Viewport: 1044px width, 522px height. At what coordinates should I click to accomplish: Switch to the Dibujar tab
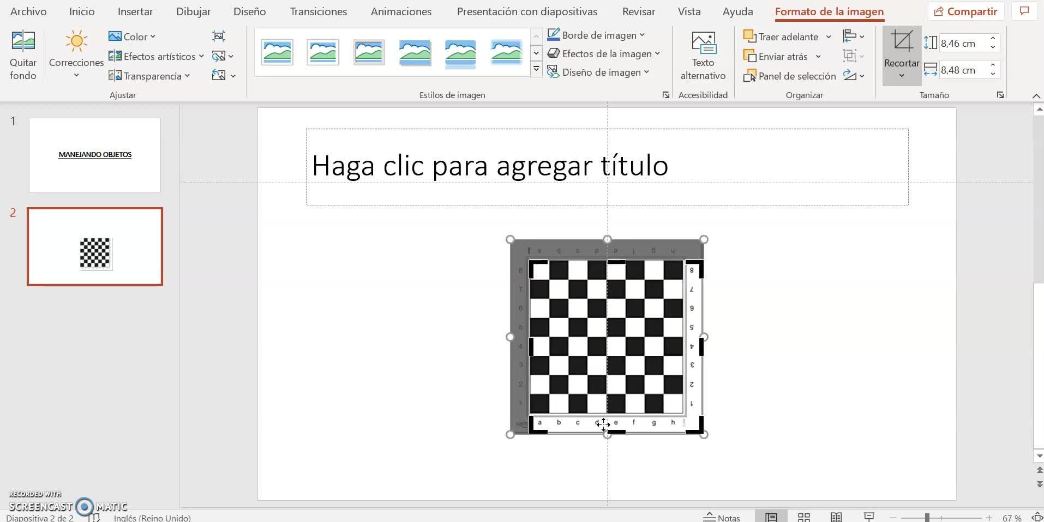tap(193, 11)
